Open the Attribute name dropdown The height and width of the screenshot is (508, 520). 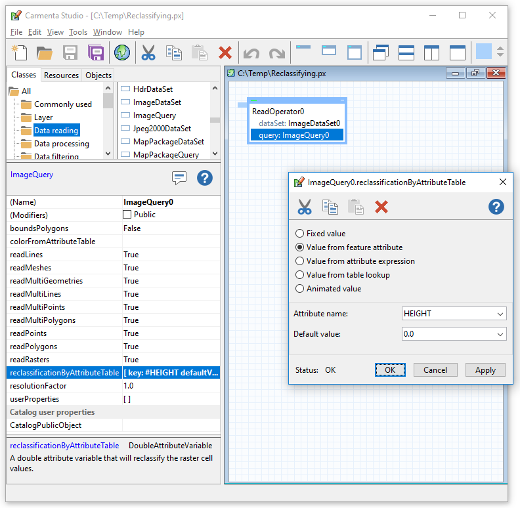(501, 314)
